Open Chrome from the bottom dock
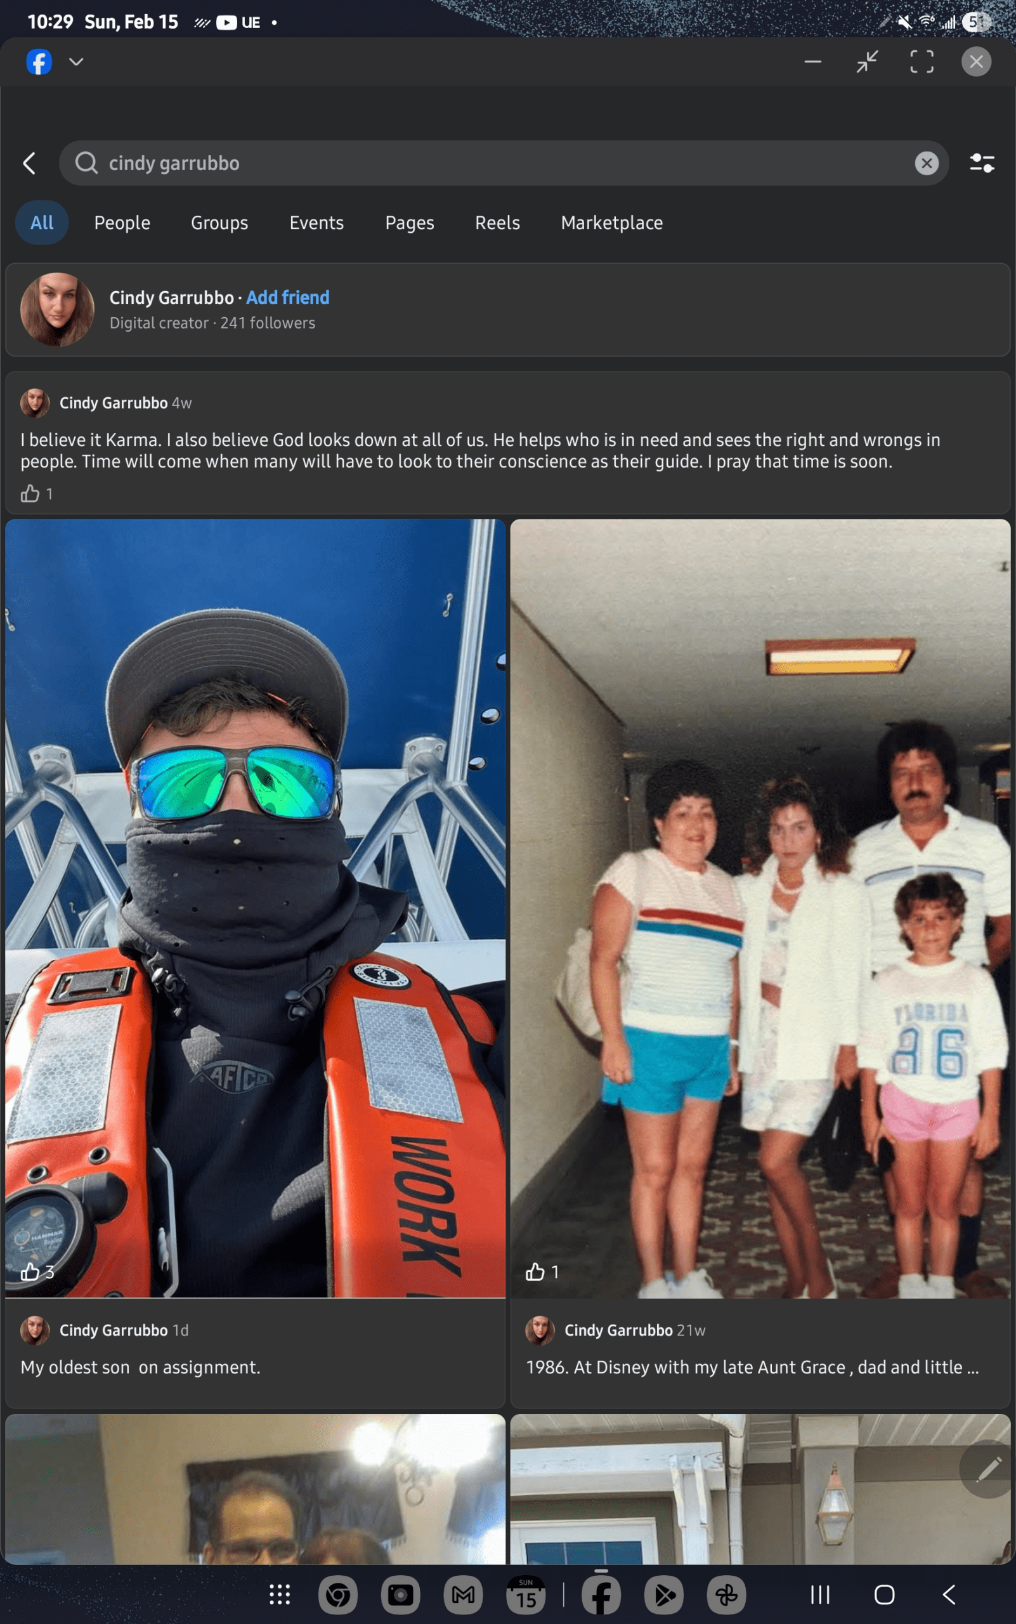This screenshot has width=1016, height=1624. click(337, 1594)
